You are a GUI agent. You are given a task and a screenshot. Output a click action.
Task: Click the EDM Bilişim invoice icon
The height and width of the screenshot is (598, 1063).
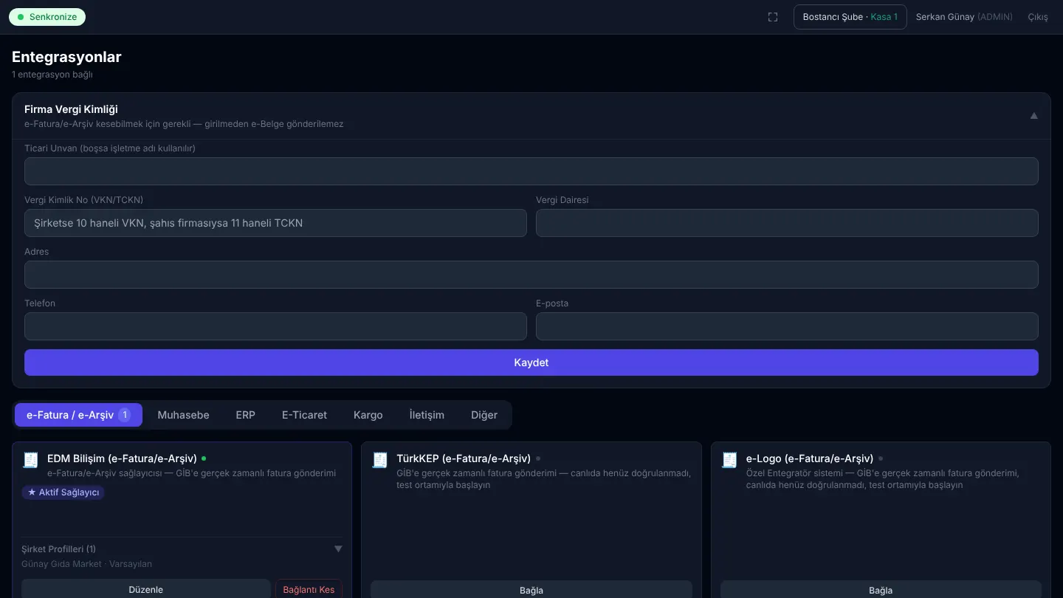(30, 460)
